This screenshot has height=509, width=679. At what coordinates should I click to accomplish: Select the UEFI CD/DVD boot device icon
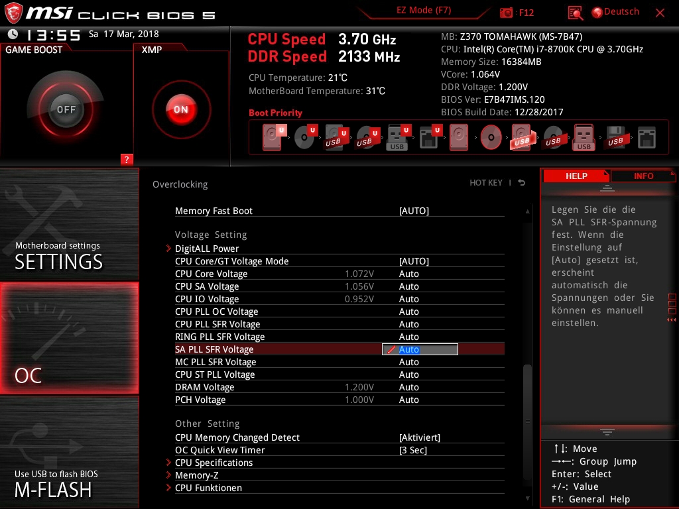306,137
